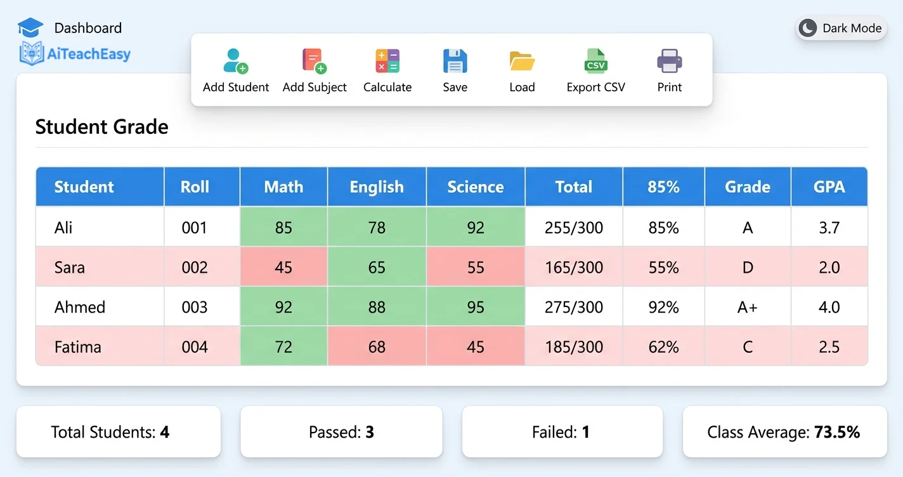
Task: Click the Print icon
Action: tap(669, 60)
